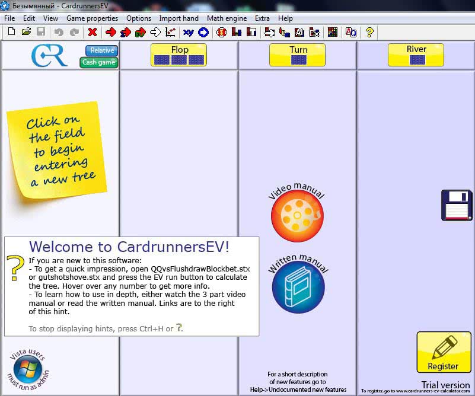475x396 pixels.
Task: Open the Math engine menu
Action: pos(227,18)
